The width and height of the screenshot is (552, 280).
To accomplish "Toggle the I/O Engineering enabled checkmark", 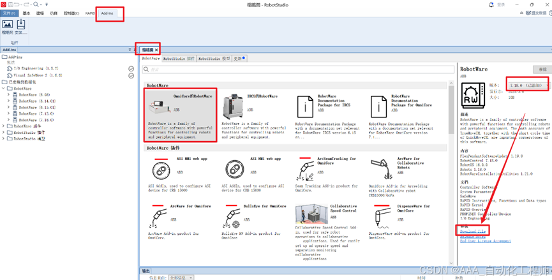I will (131, 69).
